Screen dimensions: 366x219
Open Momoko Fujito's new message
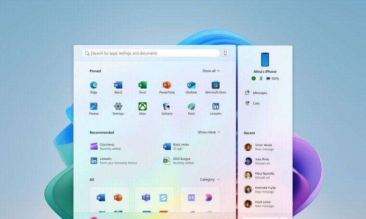coord(260,190)
